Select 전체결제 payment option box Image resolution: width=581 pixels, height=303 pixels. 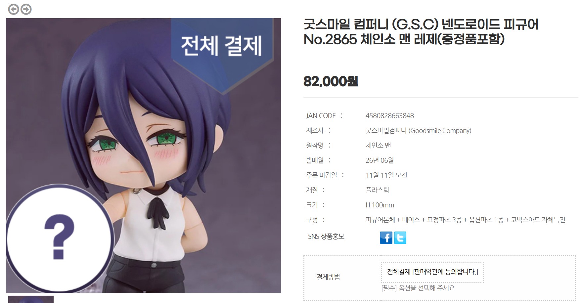click(x=432, y=272)
